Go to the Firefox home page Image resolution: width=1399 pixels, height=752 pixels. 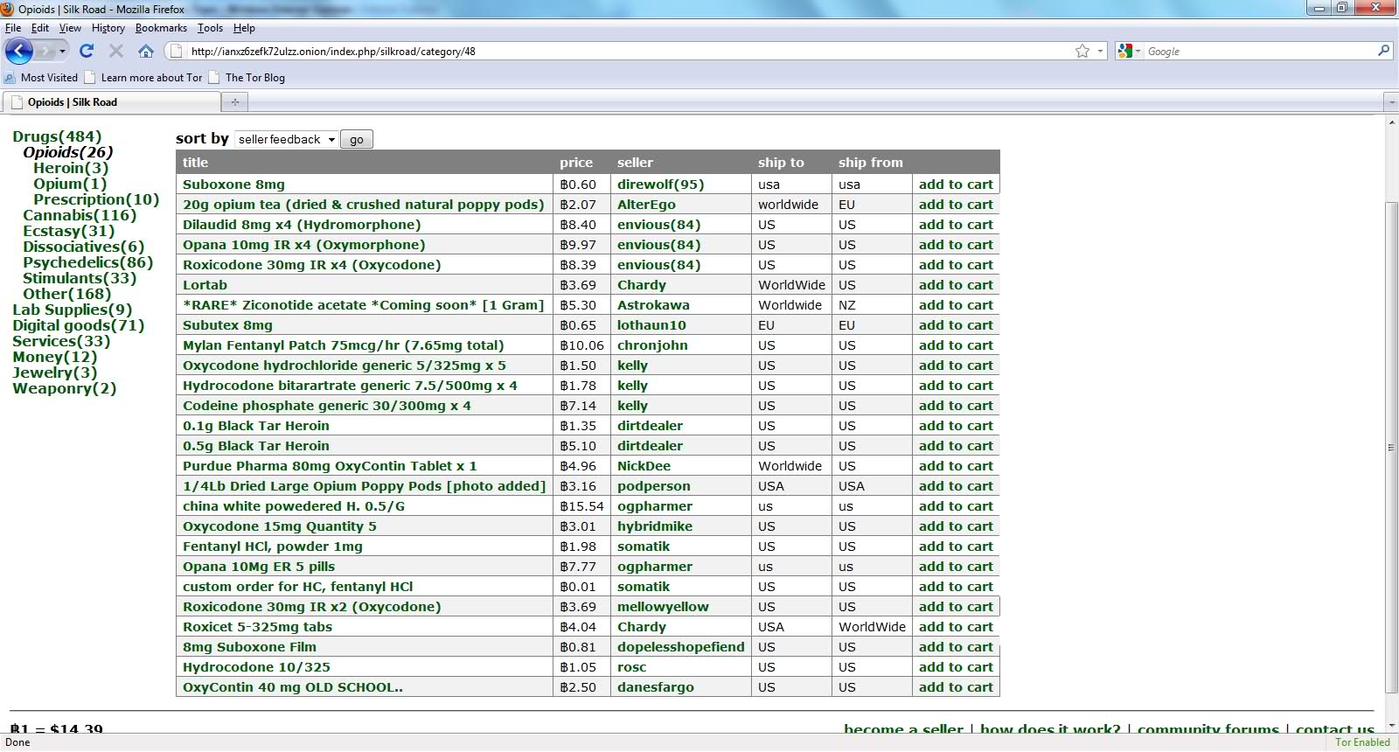[146, 52]
